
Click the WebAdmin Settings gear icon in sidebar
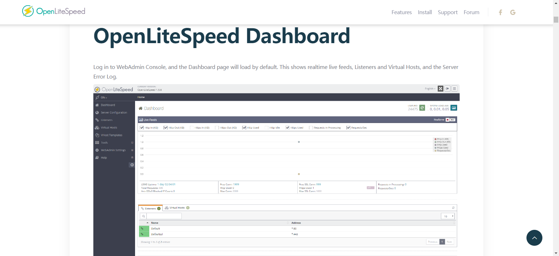(97, 150)
